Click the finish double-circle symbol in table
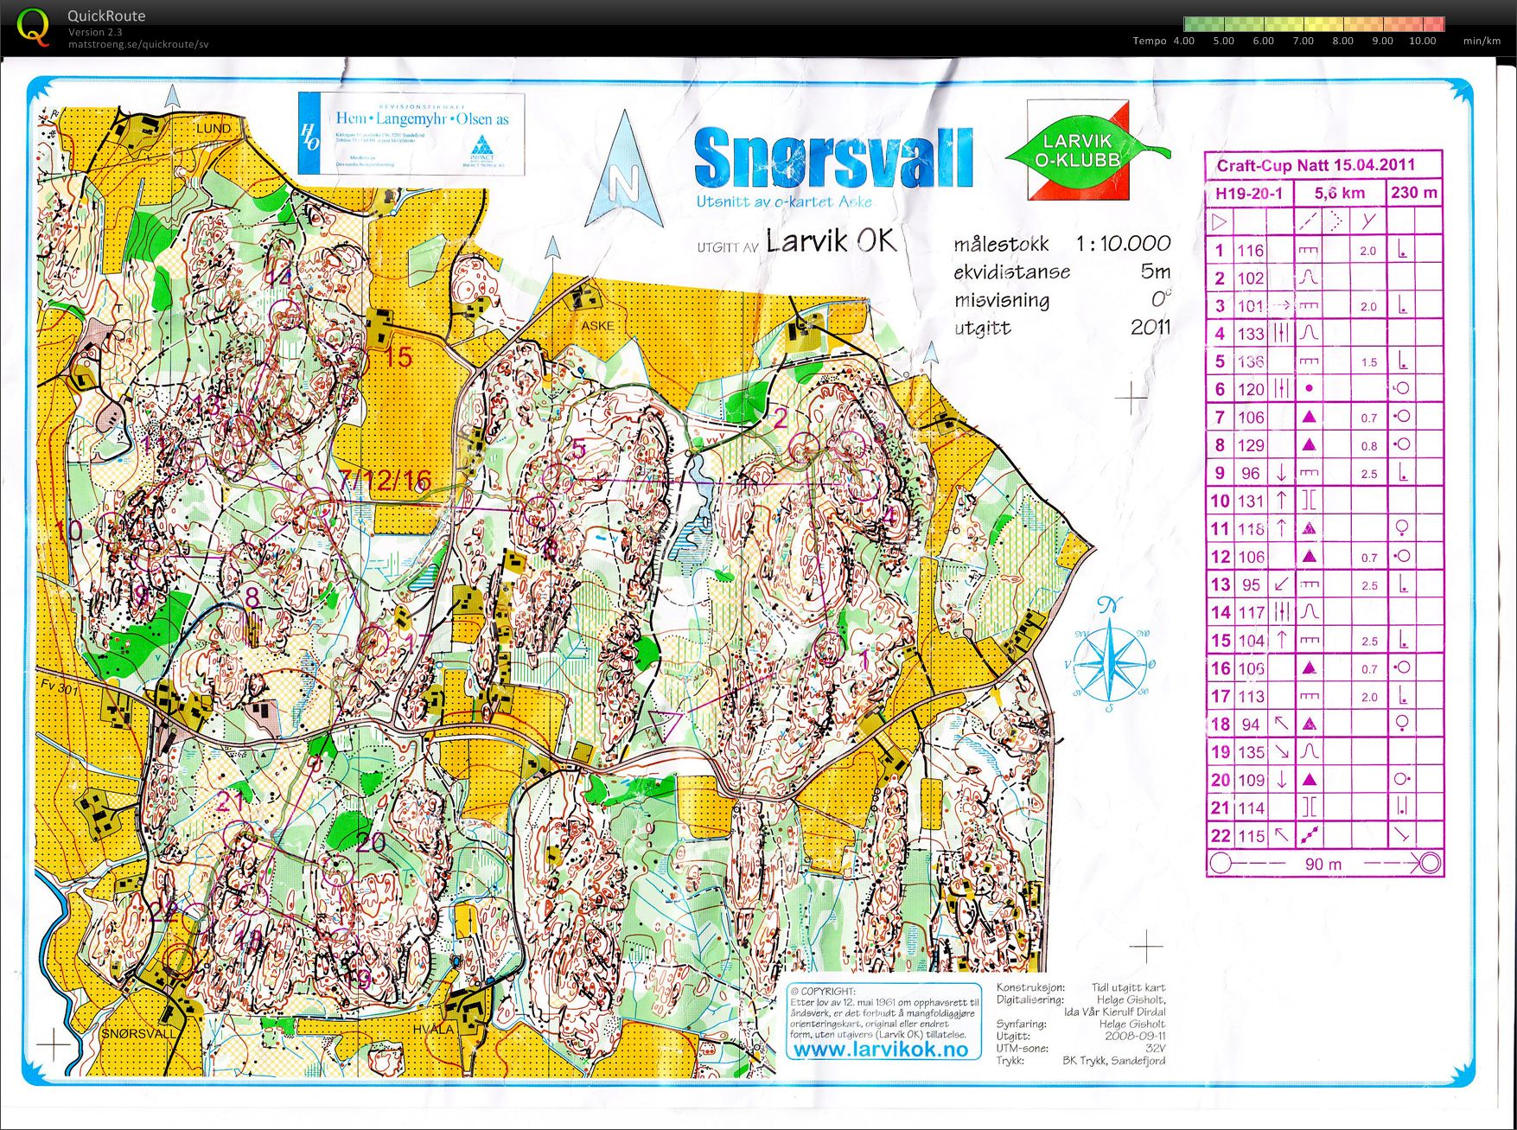 coord(1430,863)
